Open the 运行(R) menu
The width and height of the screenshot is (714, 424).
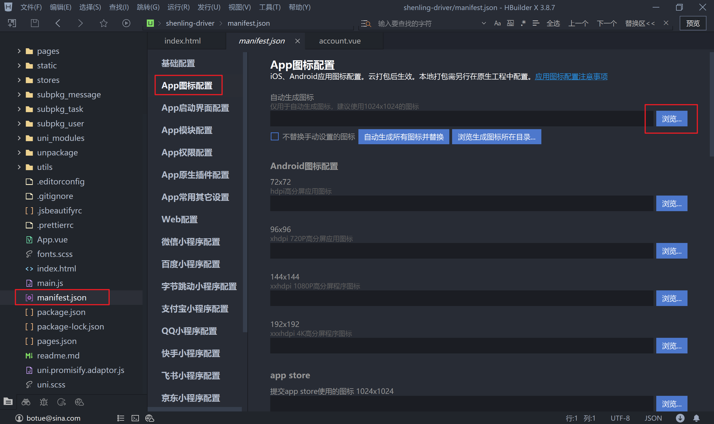(178, 7)
